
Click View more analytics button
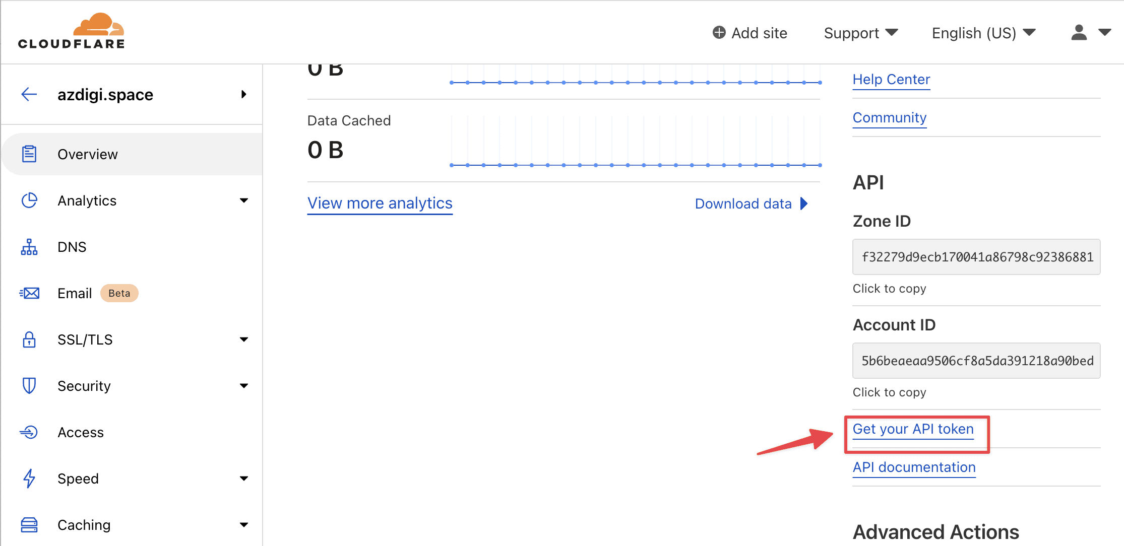click(380, 203)
